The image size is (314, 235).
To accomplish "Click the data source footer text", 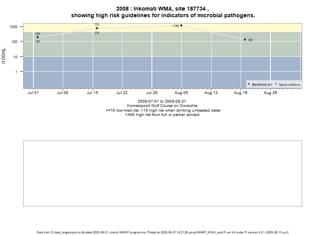I will (x=162, y=232).
